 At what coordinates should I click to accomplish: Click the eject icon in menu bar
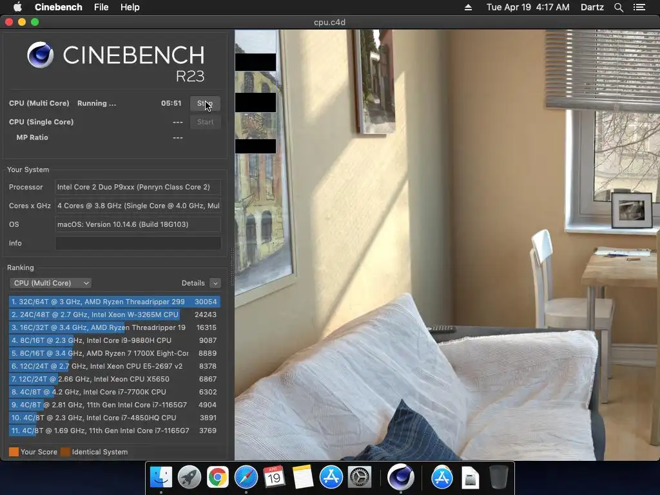click(x=468, y=7)
